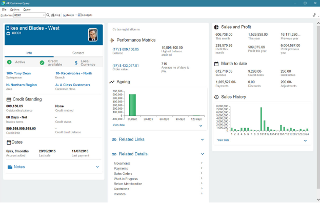Collapse the Sales History chart chevron
The width and height of the screenshot is (320, 203).
[305, 140]
